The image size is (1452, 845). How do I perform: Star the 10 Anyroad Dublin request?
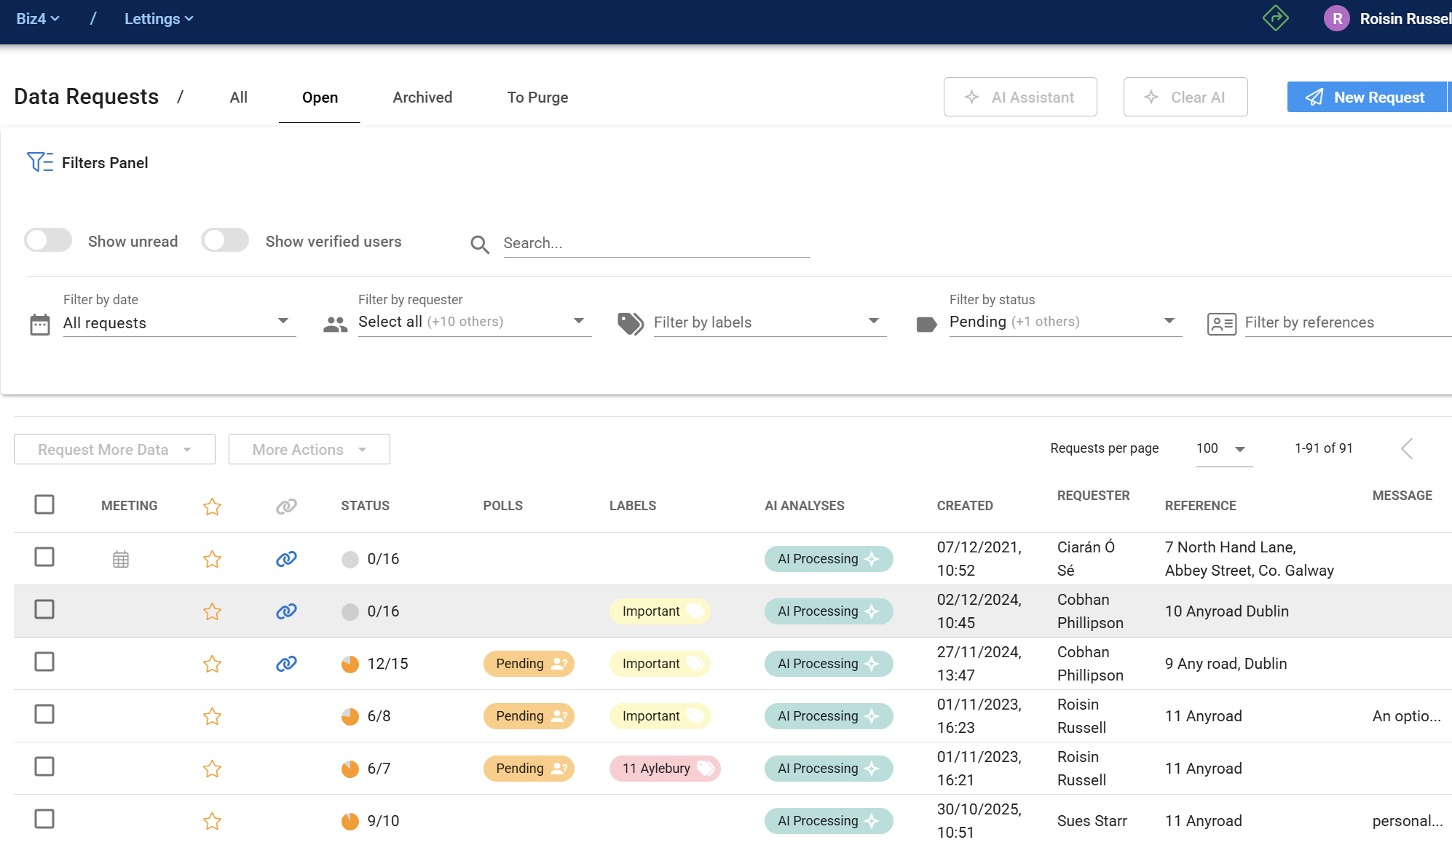point(212,611)
